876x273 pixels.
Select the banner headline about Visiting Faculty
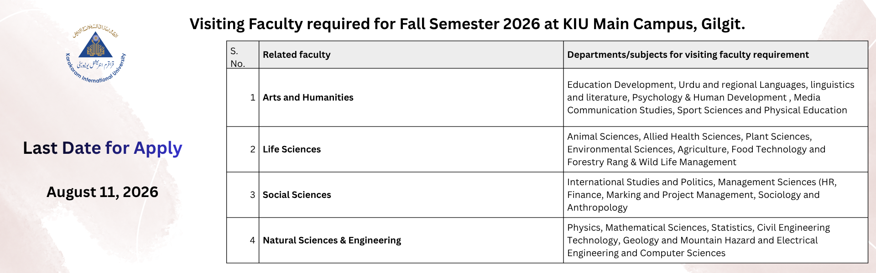(x=467, y=24)
